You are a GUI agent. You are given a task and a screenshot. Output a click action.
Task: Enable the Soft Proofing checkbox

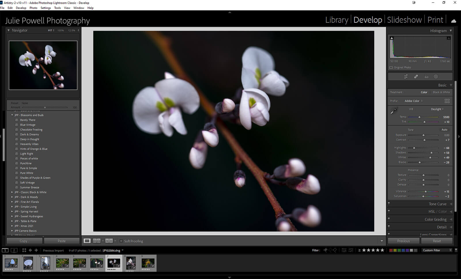pos(121,241)
